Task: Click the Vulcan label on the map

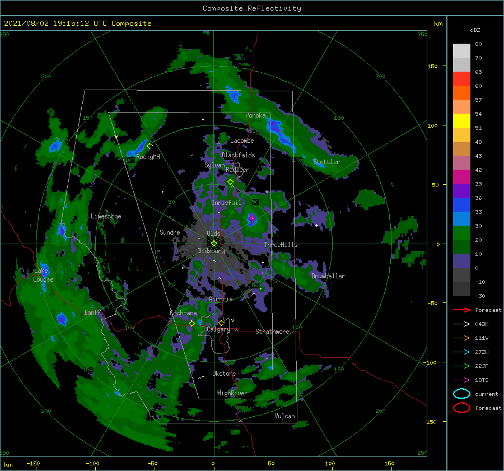Action: tap(285, 416)
